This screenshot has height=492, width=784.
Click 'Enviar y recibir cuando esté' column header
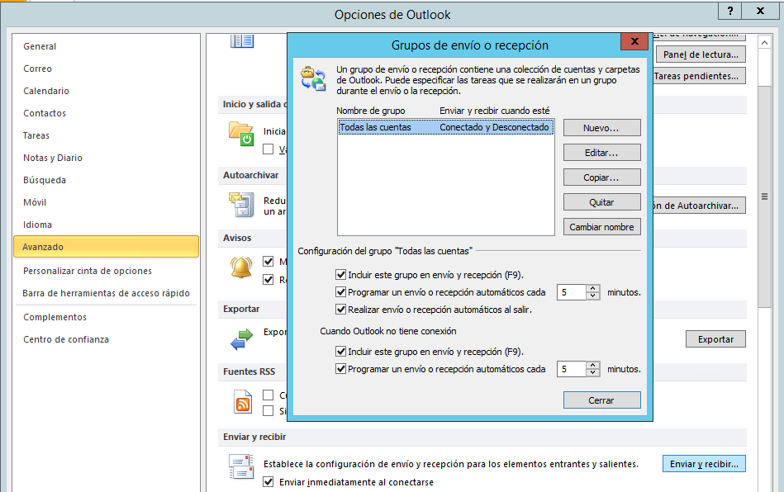[495, 111]
